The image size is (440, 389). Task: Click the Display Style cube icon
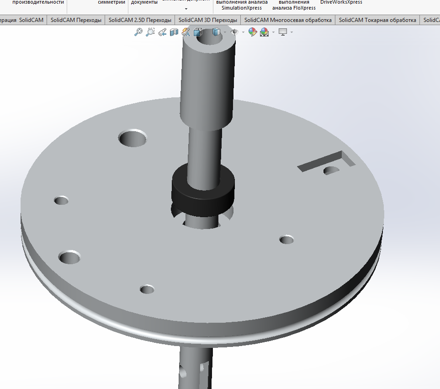[216, 32]
